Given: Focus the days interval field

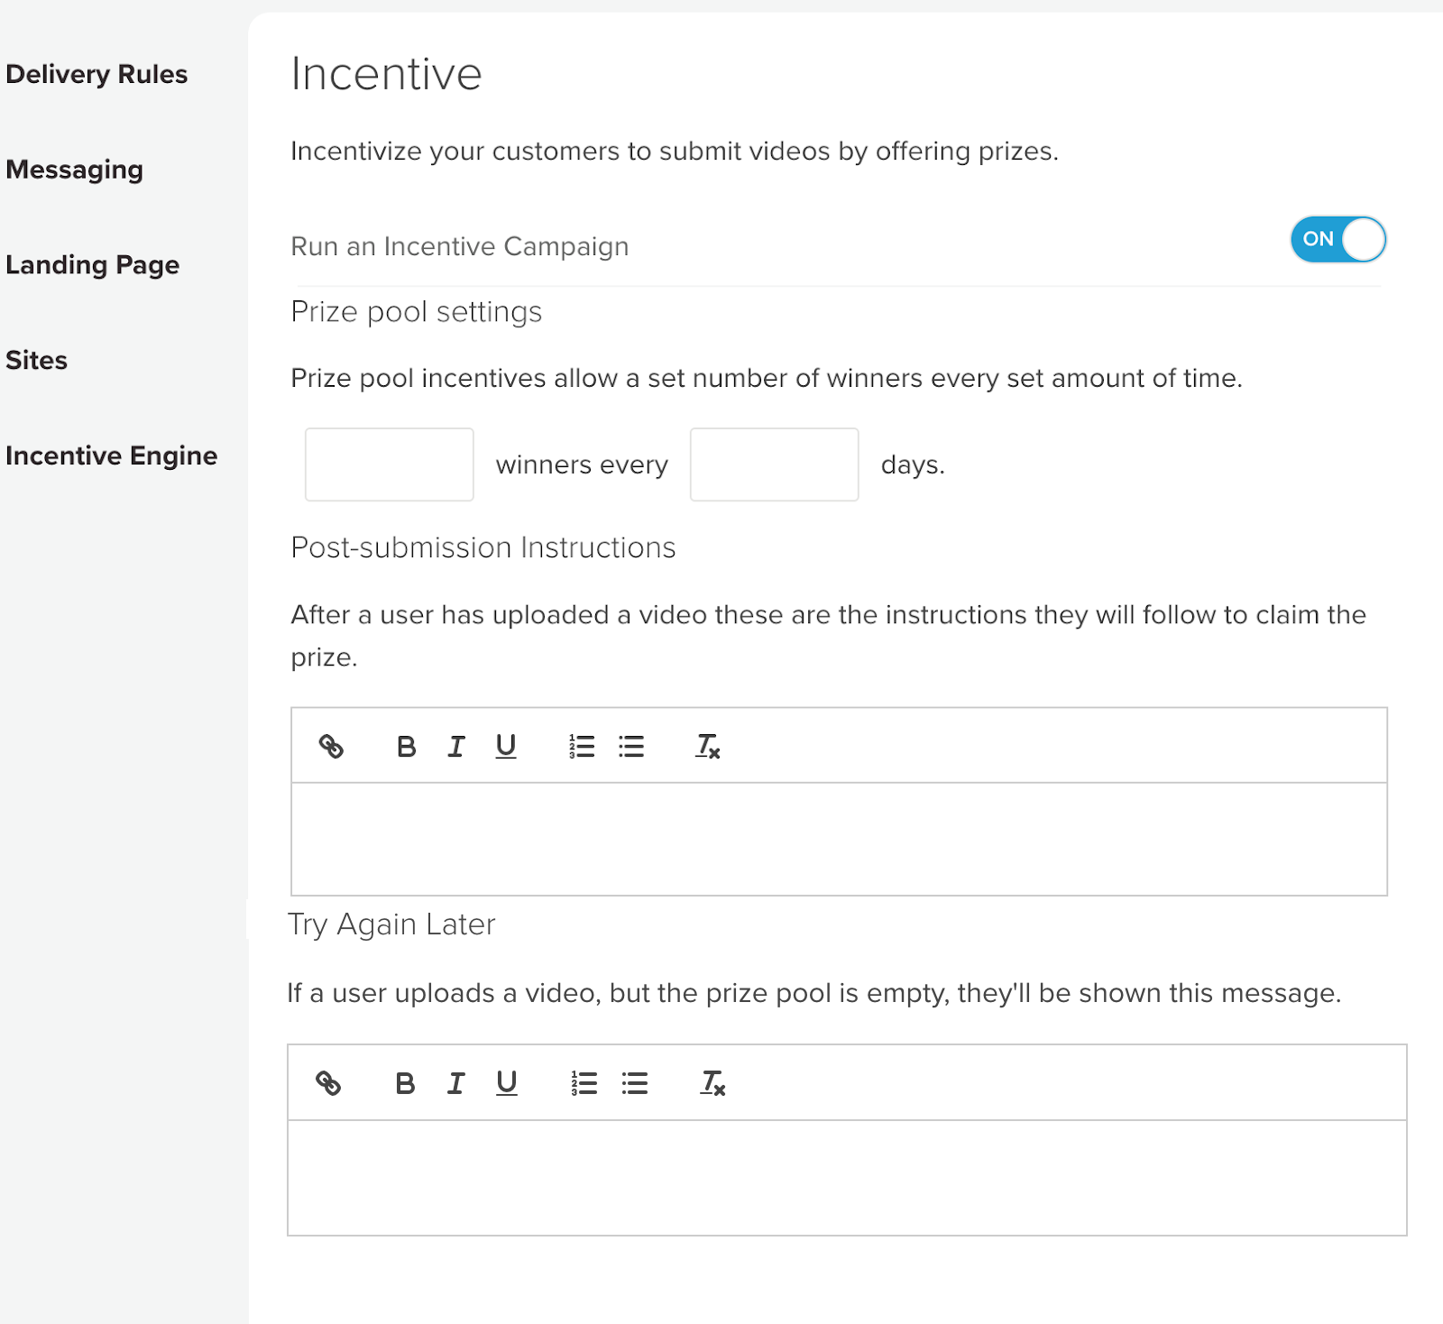Looking at the screenshot, I should (775, 464).
